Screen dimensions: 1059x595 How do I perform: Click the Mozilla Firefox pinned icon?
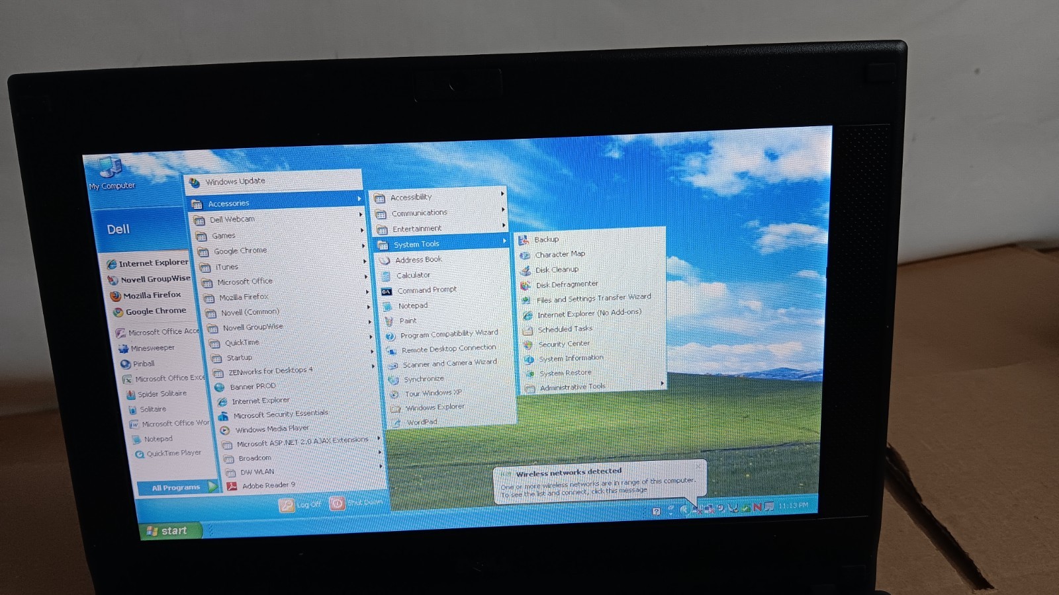click(116, 296)
